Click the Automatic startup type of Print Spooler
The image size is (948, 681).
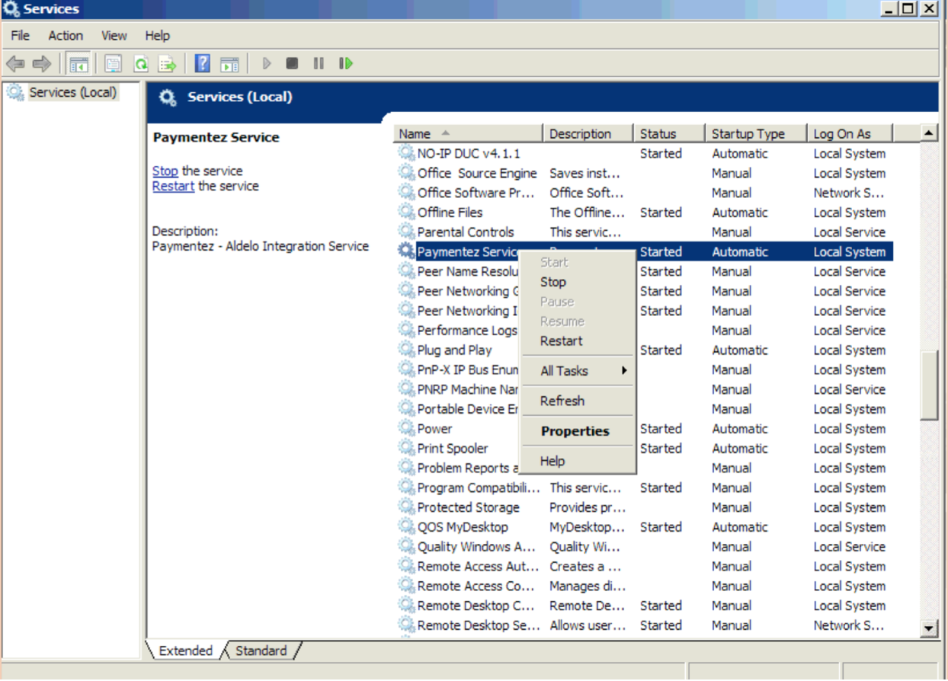click(x=740, y=449)
